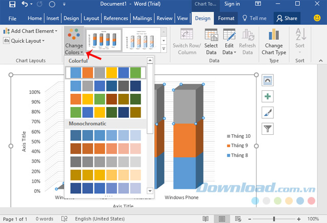
Task: Click the color palette scroll down arrow
Action: point(150,190)
